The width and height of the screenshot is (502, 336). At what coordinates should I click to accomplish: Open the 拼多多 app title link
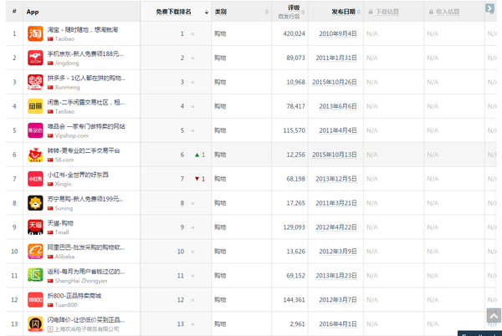click(x=86, y=78)
